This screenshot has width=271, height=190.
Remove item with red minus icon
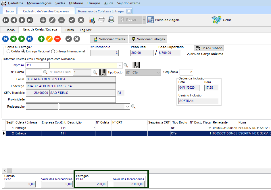coord(57,39)
